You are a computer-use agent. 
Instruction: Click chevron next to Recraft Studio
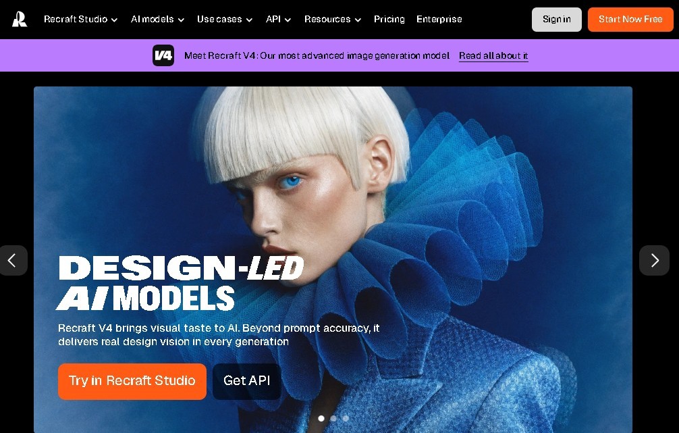pos(114,20)
